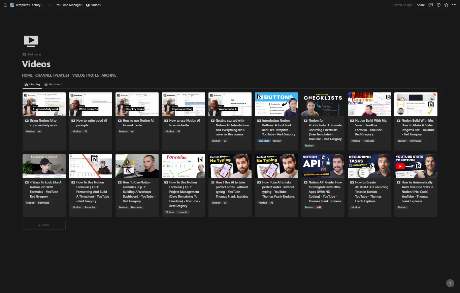Click Add cover button

(32, 54)
